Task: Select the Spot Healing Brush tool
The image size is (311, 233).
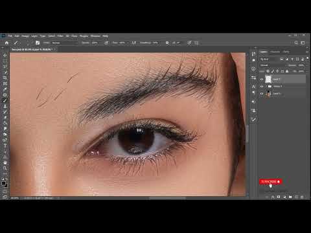Action: point(5,94)
